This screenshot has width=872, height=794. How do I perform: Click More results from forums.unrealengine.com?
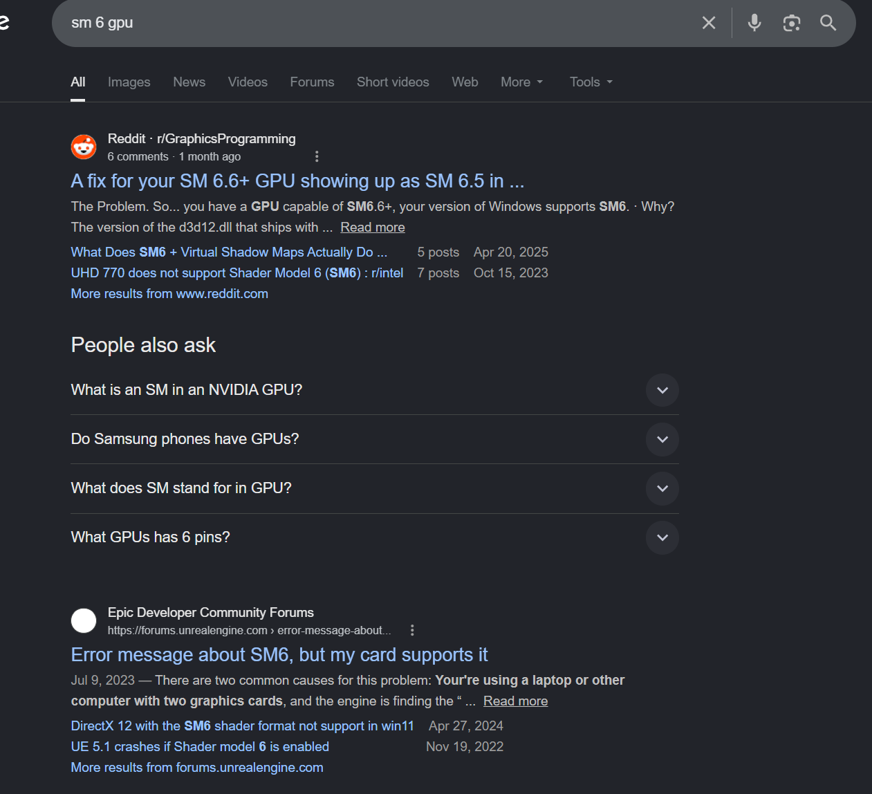coord(197,768)
